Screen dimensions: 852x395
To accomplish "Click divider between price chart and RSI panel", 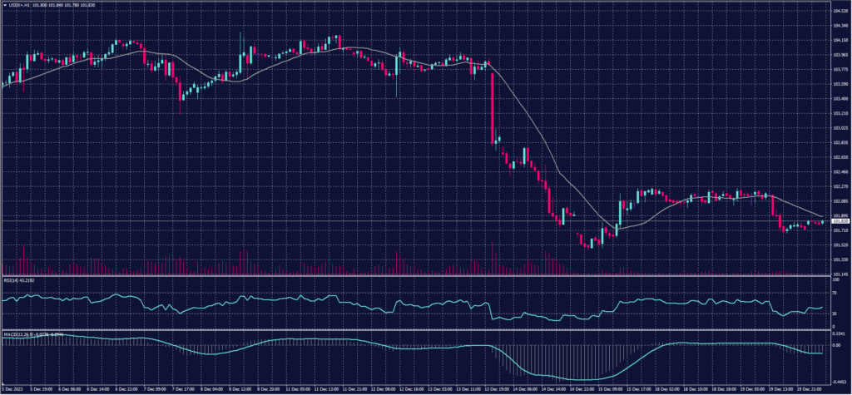I will pyautogui.click(x=416, y=276).
